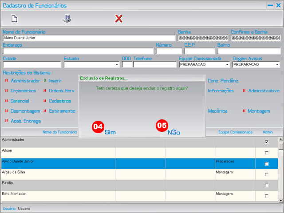
Task: Click the Endereço input field
Action: (x=78, y=51)
